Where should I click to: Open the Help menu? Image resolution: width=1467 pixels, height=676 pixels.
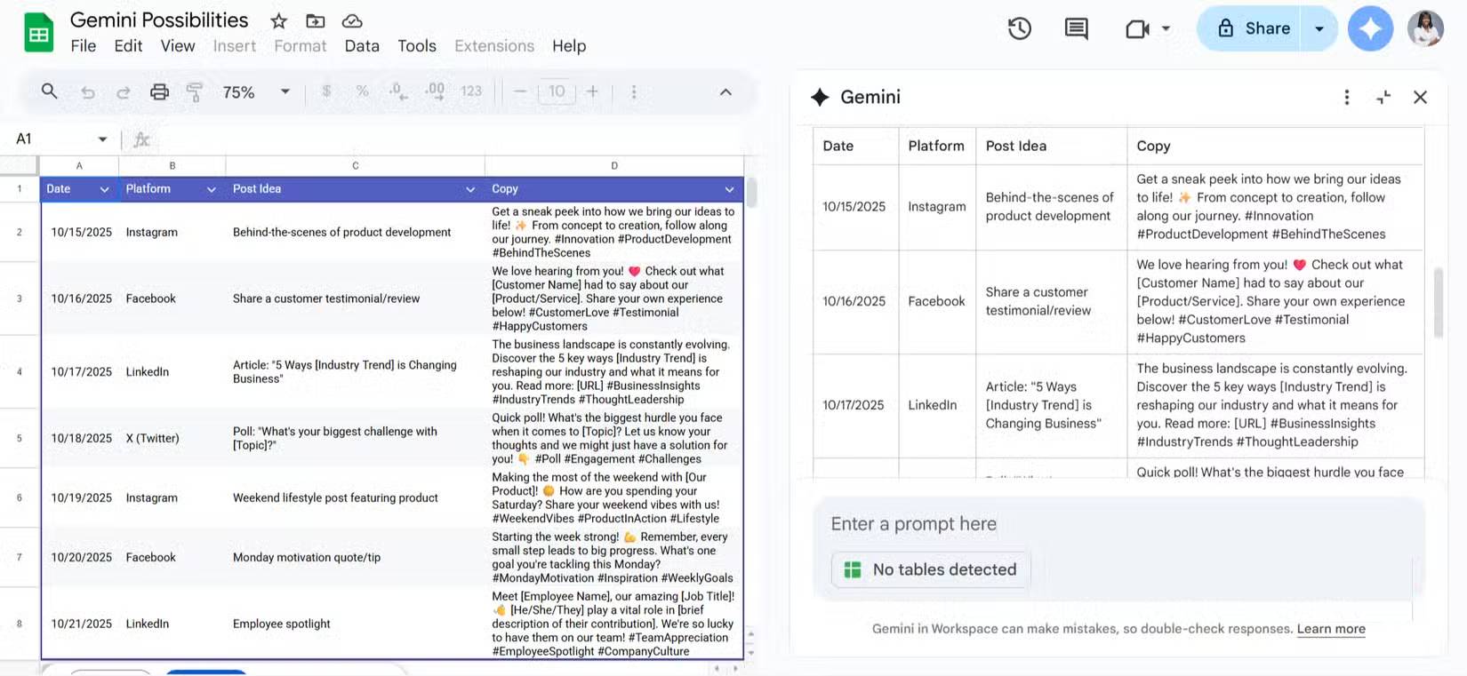(569, 46)
